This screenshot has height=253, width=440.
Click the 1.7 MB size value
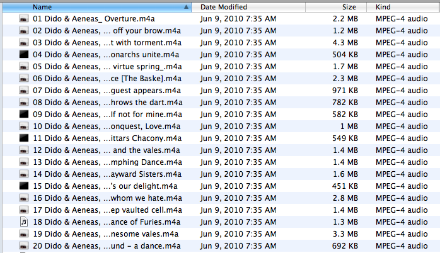click(345, 67)
